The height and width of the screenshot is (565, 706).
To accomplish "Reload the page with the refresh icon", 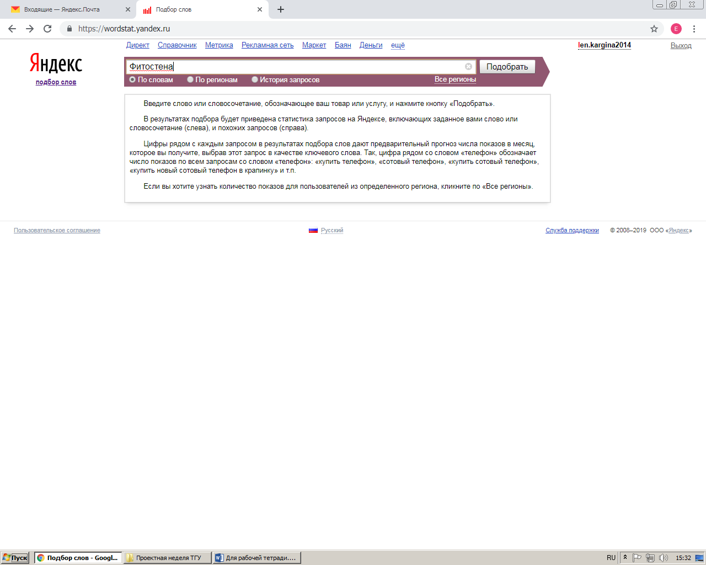I will pyautogui.click(x=47, y=29).
